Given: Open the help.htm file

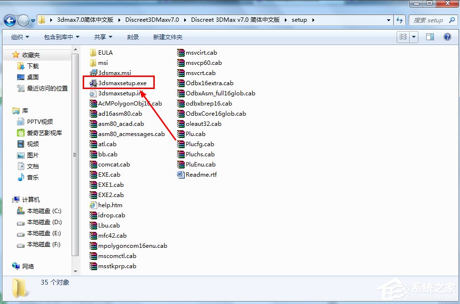Looking at the screenshot, I should (x=110, y=205).
